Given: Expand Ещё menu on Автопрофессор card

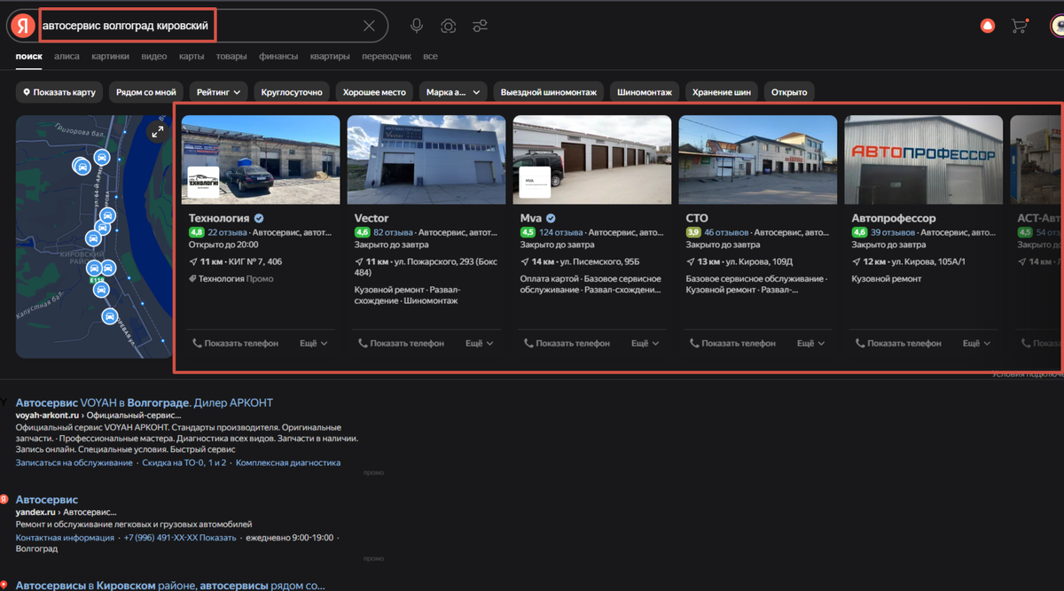Looking at the screenshot, I should tap(977, 343).
